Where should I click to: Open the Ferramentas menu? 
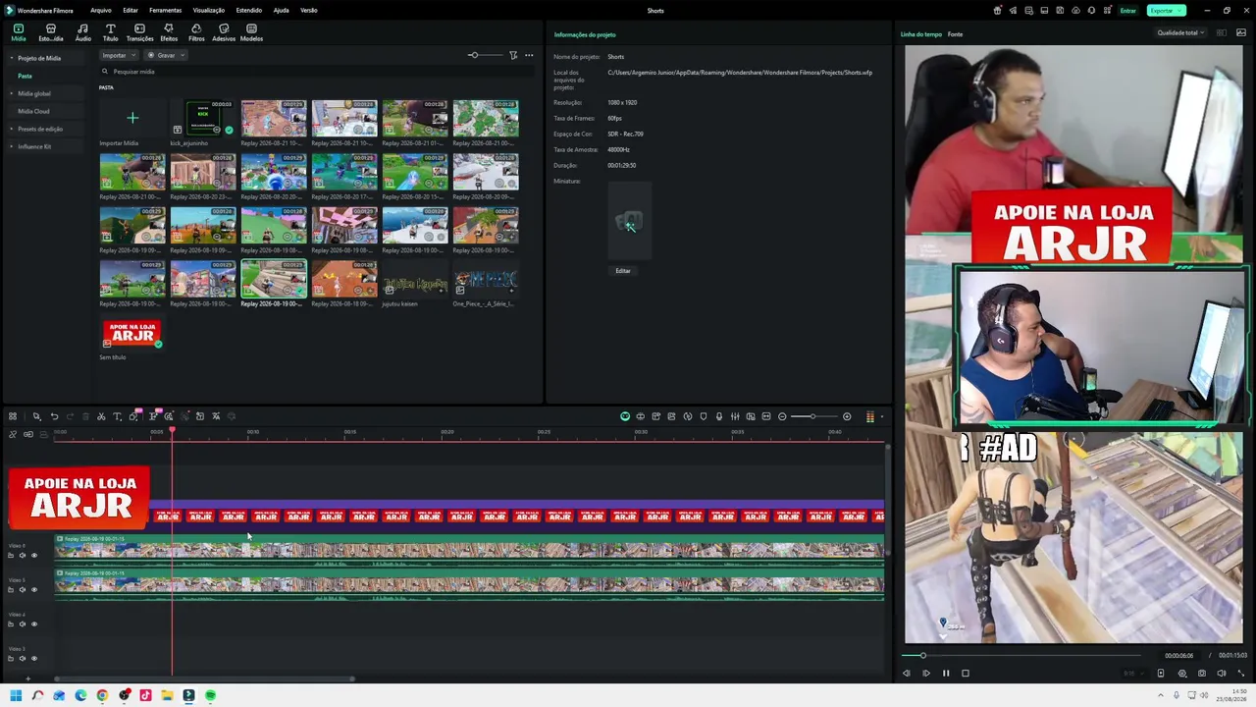coord(165,11)
